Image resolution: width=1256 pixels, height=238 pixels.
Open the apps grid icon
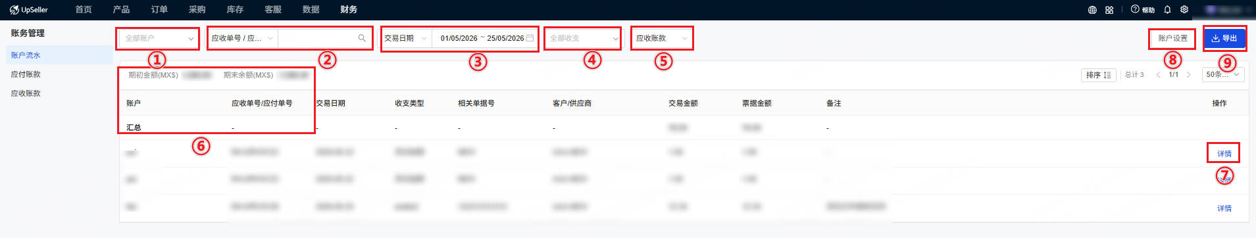[x=1109, y=10]
